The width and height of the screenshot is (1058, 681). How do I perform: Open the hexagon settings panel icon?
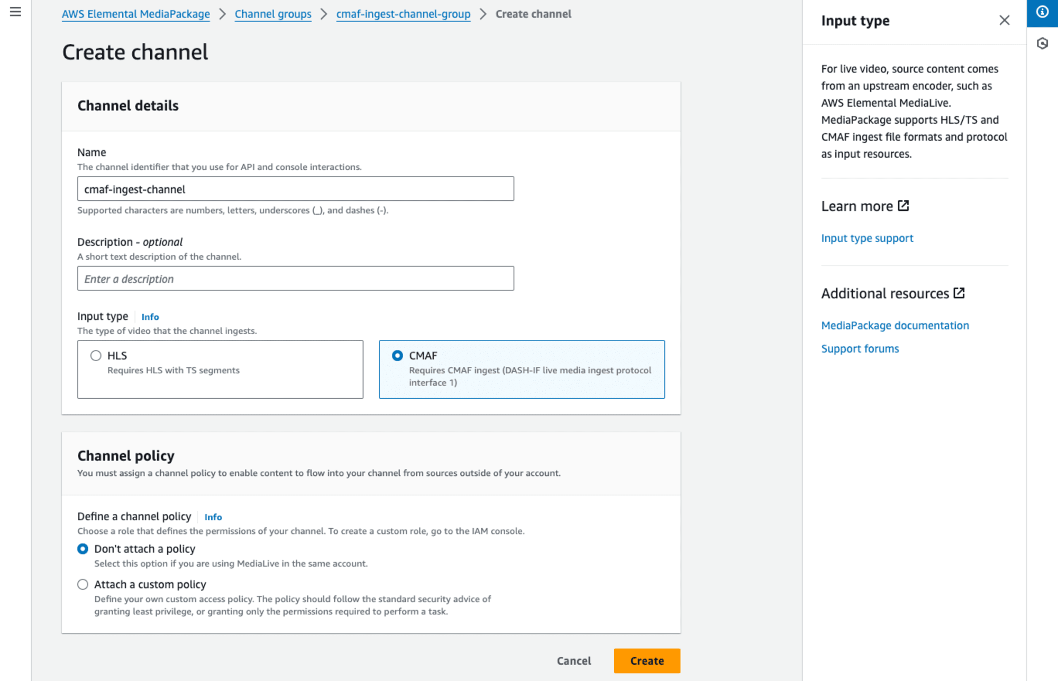(1042, 43)
